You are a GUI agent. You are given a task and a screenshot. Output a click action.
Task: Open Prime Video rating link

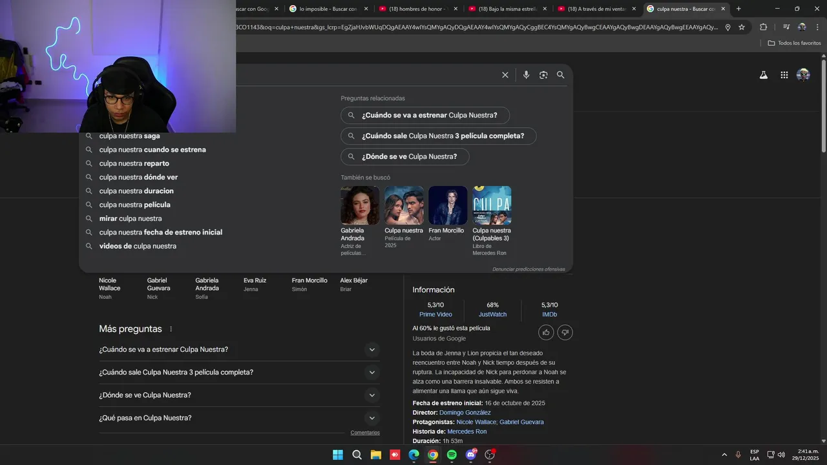click(x=435, y=315)
